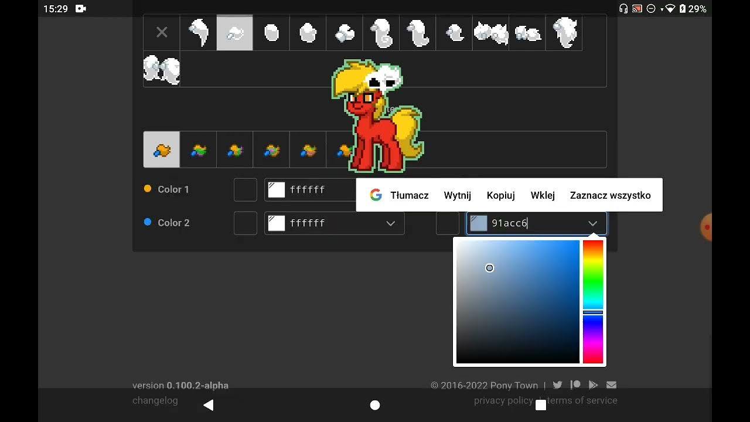Select the eleventh low flat puffs mane

click(527, 32)
